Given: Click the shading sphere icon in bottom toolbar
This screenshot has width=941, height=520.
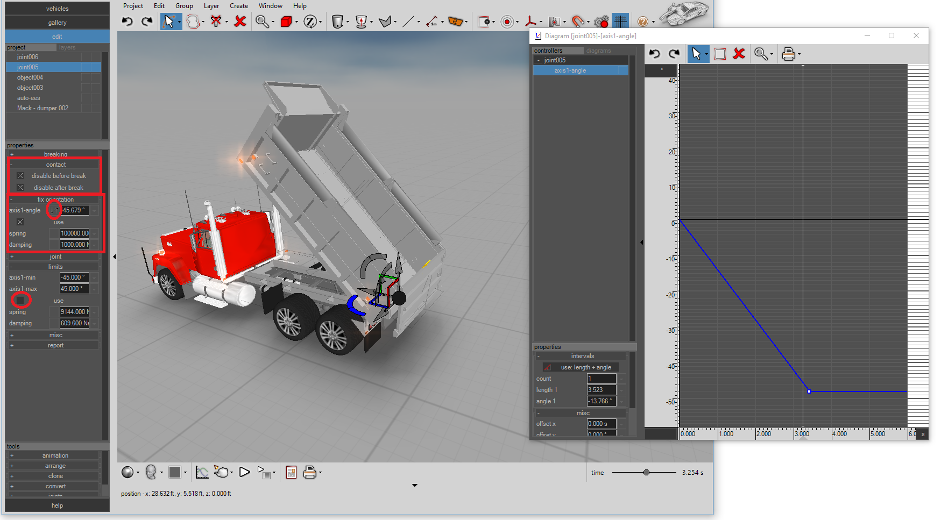Looking at the screenshot, I should tap(128, 472).
